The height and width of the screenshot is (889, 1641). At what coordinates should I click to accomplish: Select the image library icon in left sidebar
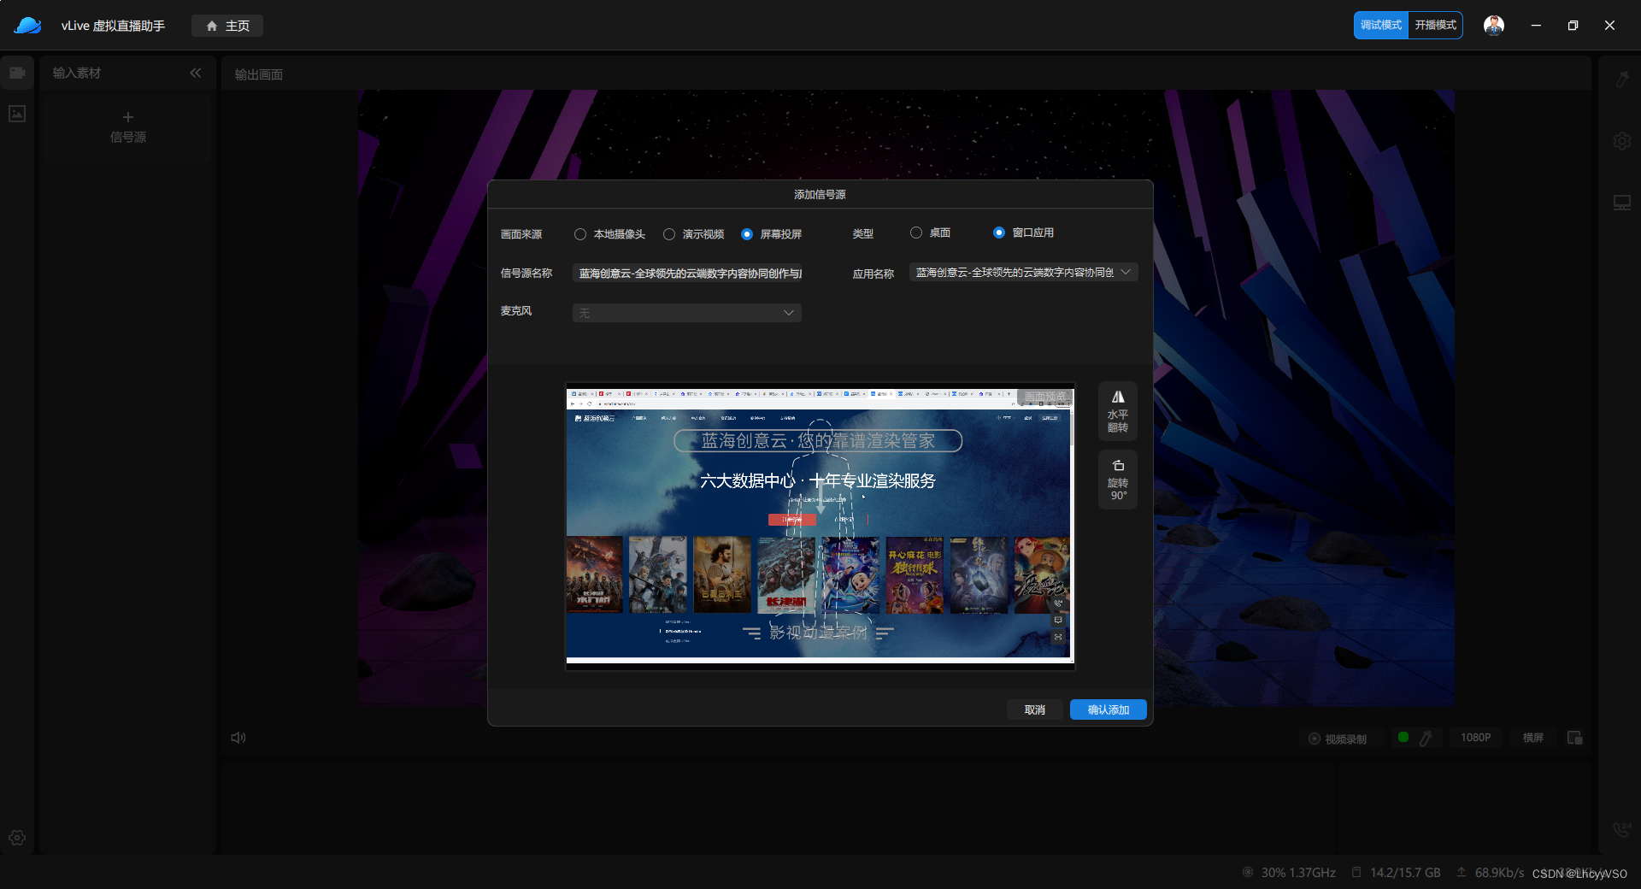point(17,114)
